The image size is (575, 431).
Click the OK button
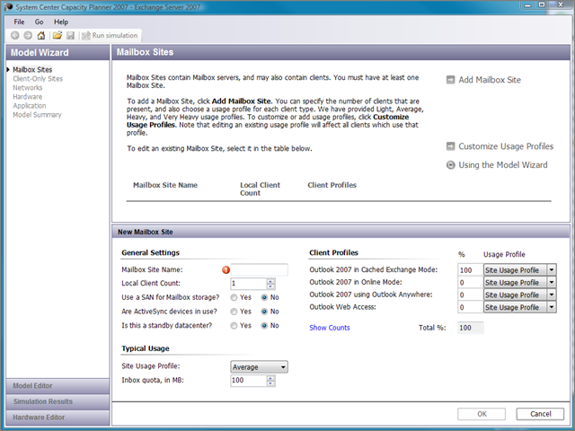pos(482,414)
